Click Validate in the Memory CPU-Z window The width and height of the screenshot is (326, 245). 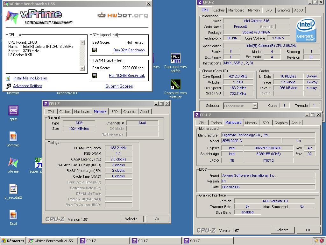131,219
